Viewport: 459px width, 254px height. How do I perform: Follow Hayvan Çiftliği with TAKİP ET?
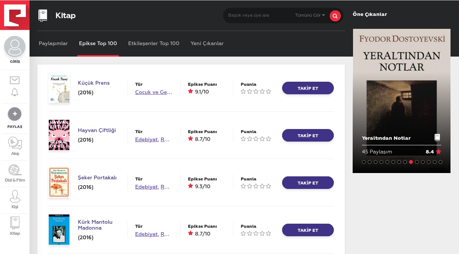[x=308, y=135]
